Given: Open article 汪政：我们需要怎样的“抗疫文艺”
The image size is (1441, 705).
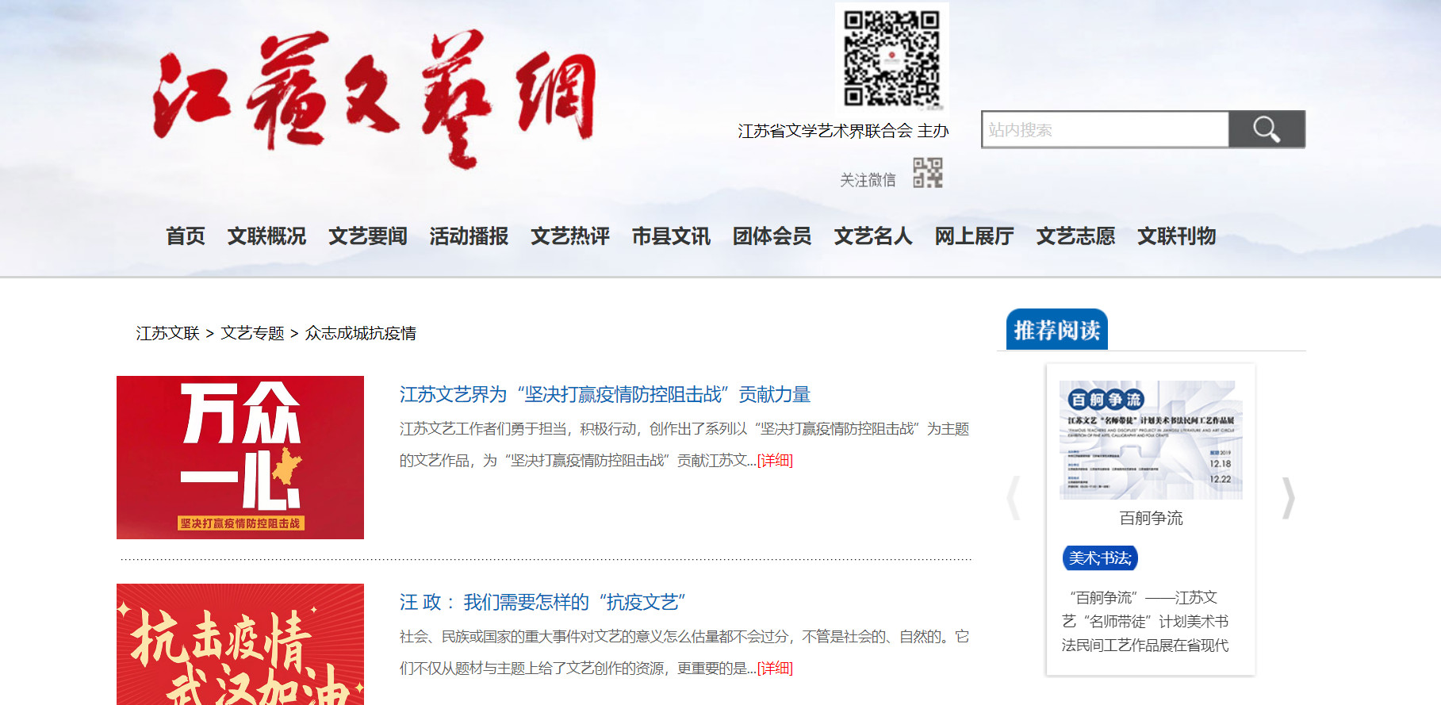Looking at the screenshot, I should coord(542,603).
